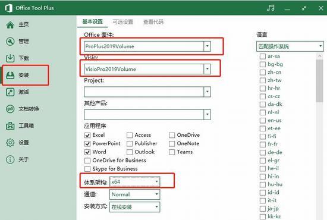Viewport: 327px width, 220px height.
Task: Enable Skype for Business checkbox
Action: 87,169
